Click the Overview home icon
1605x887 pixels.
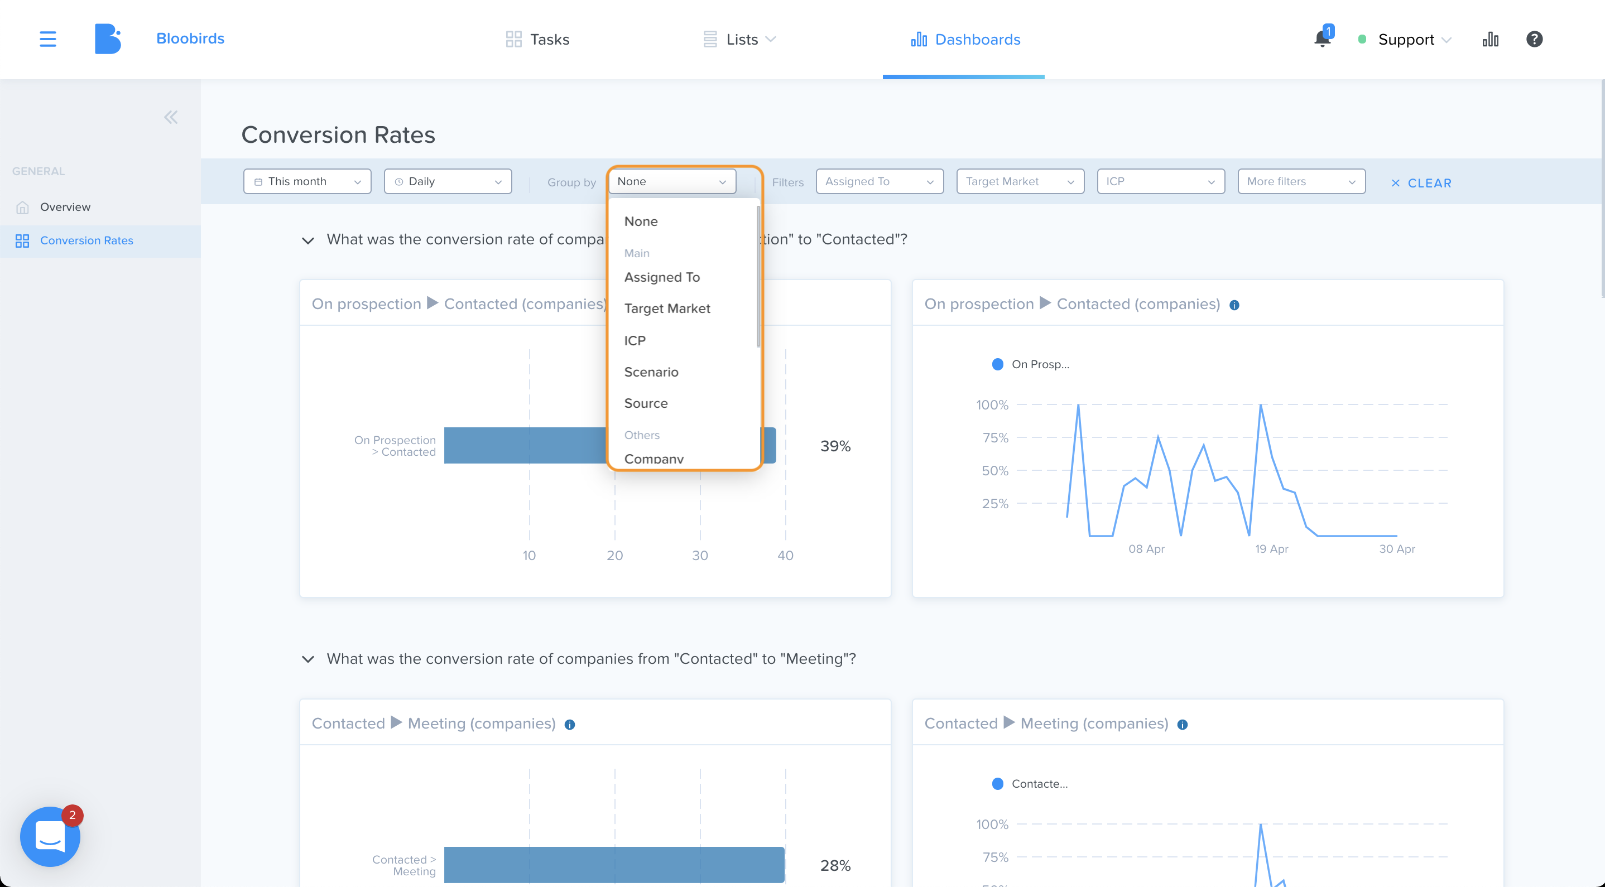pos(22,208)
